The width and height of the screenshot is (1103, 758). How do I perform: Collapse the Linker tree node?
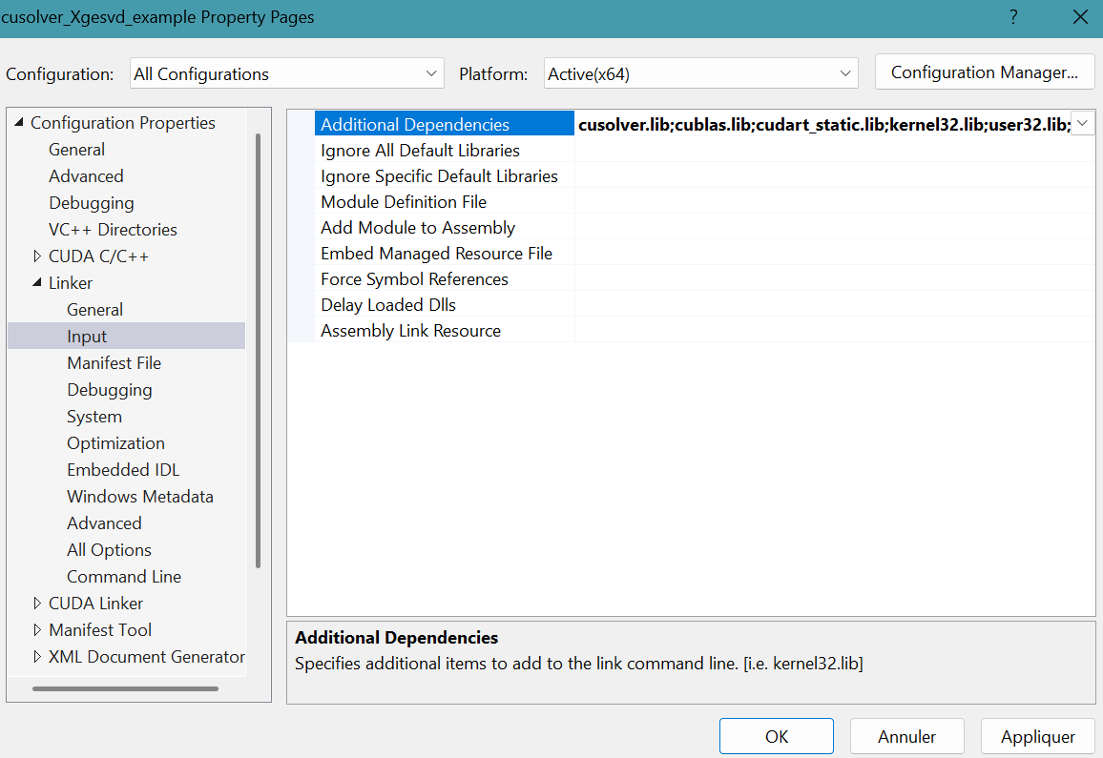[37, 283]
